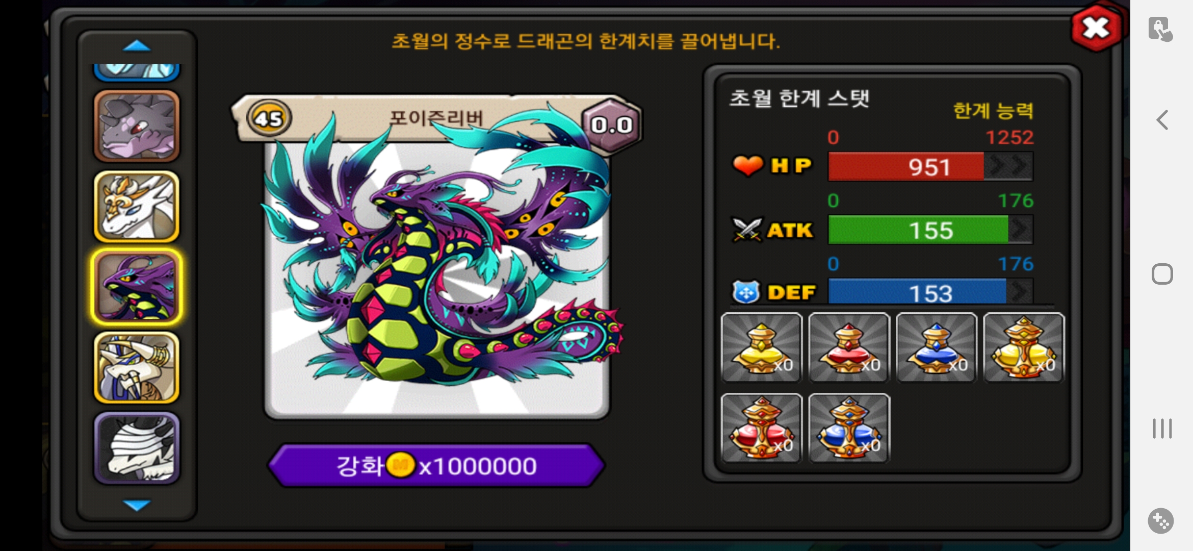1193x551 pixels.
Task: Select the yellow essence potion item
Action: pos(762,347)
